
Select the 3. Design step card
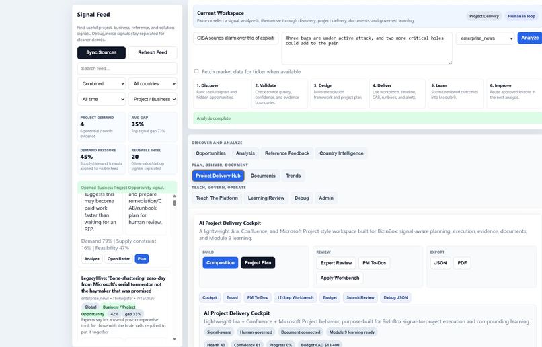tap(338, 93)
